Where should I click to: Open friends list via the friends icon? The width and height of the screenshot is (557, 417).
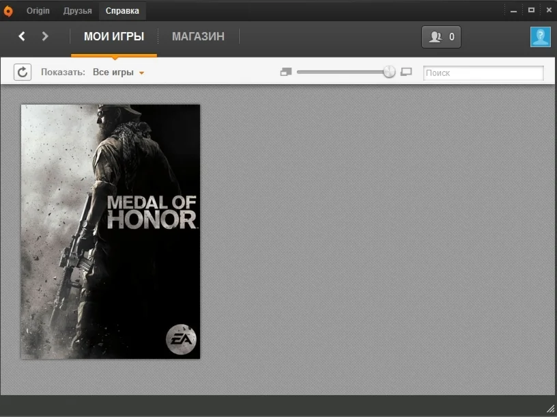coord(435,38)
